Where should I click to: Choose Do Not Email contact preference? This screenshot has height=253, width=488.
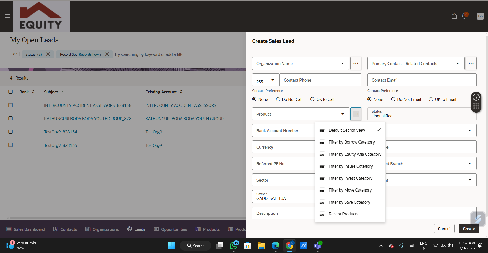[393, 99]
